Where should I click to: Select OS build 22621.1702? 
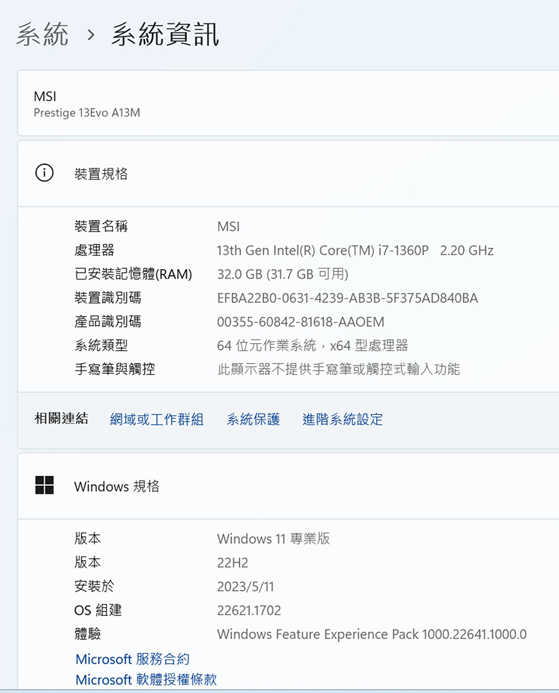pos(249,610)
